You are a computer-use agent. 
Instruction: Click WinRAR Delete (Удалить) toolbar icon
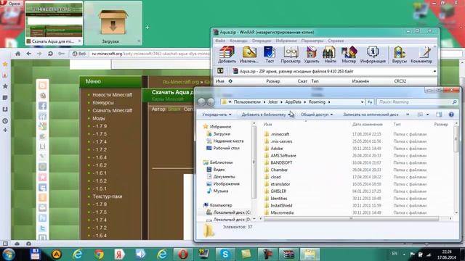[312, 54]
